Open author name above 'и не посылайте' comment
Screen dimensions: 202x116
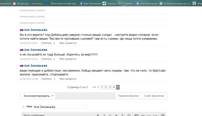[x=36, y=50]
